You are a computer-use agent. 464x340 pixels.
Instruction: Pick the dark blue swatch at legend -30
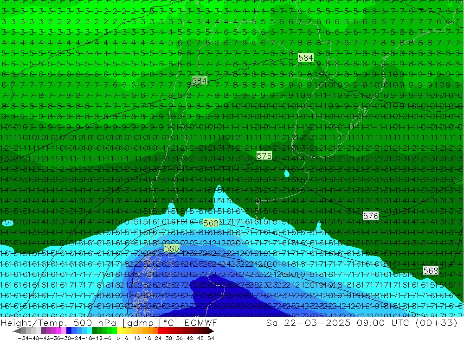pyautogui.click(x=69, y=331)
